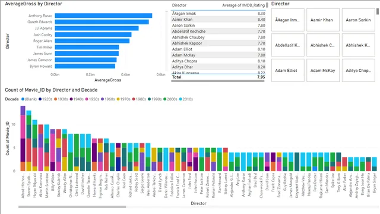Click the (Blank) decade legend swatch

23,99
